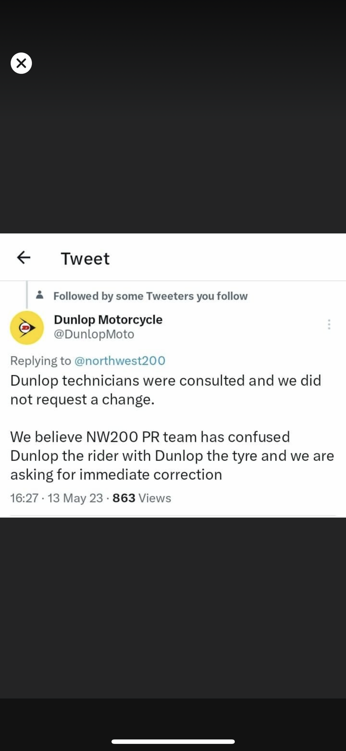Tap the 'We believe NW200 PR team' paragraph
This screenshot has height=751, width=346.
point(172,455)
